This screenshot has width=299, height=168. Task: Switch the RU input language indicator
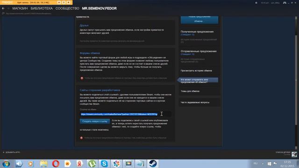pyautogui.click(x=256, y=163)
